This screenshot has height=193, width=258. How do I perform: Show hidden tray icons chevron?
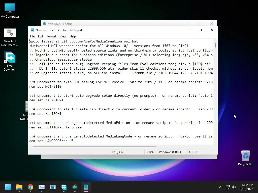[x=221, y=187]
